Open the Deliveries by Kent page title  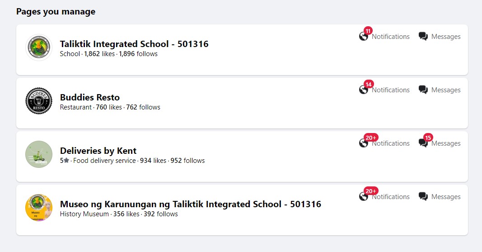(98, 151)
